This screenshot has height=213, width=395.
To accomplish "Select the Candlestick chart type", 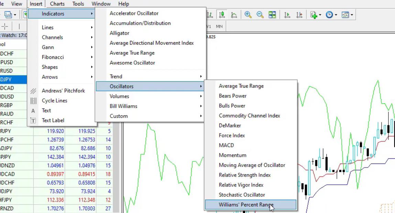I will click(x=222, y=15).
